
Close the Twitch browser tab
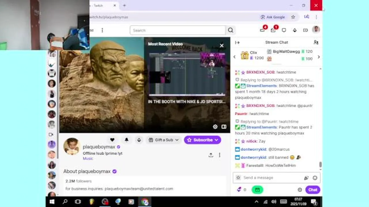[x=115, y=5]
